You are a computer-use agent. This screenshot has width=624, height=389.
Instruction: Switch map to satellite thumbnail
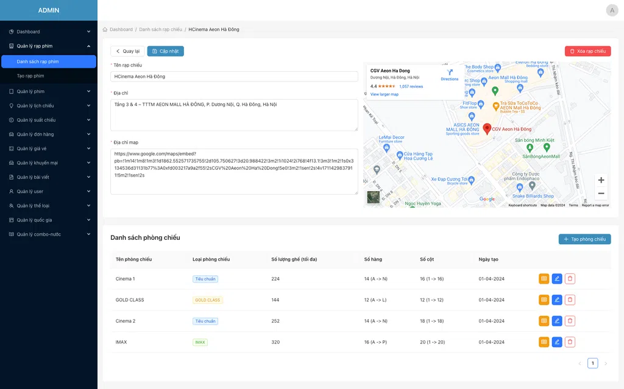point(374,197)
